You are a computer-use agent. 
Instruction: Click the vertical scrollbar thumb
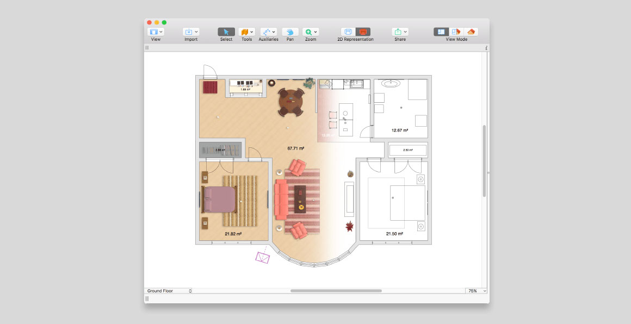[485, 161]
